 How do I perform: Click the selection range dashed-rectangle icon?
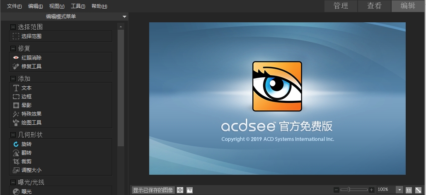click(x=16, y=36)
